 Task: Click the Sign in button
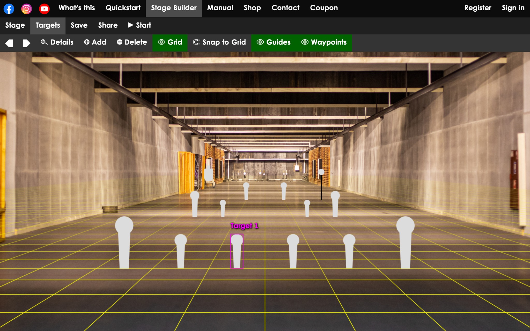(x=513, y=8)
